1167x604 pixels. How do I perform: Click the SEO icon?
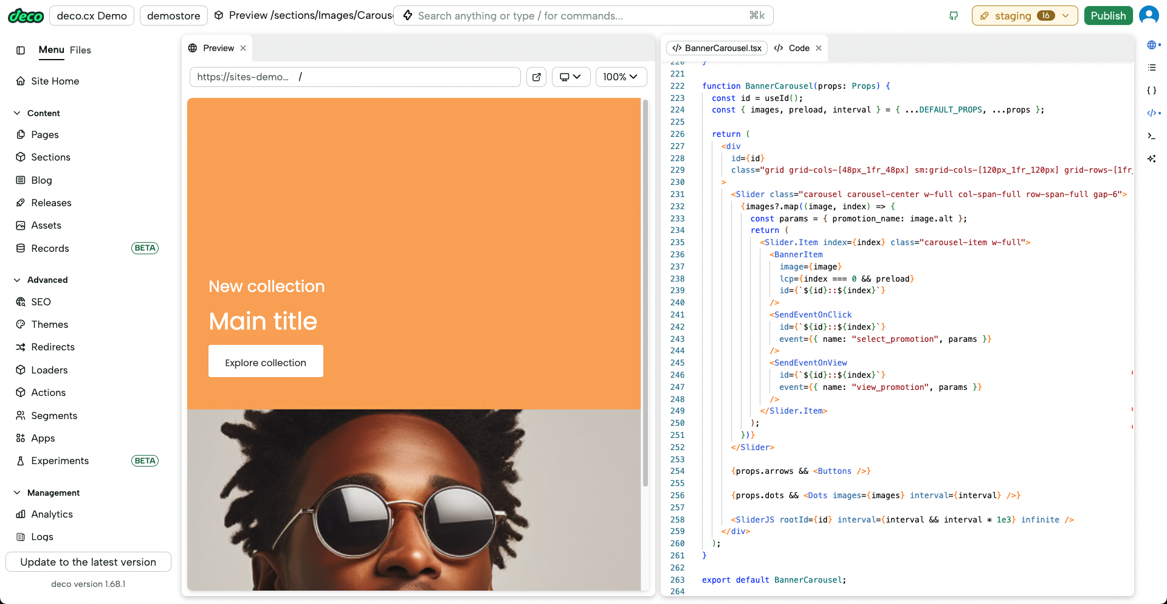tap(21, 302)
